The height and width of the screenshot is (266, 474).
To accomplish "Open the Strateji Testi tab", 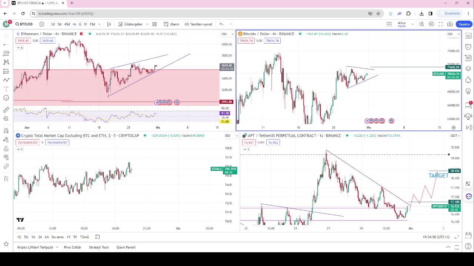I will coord(99,247).
